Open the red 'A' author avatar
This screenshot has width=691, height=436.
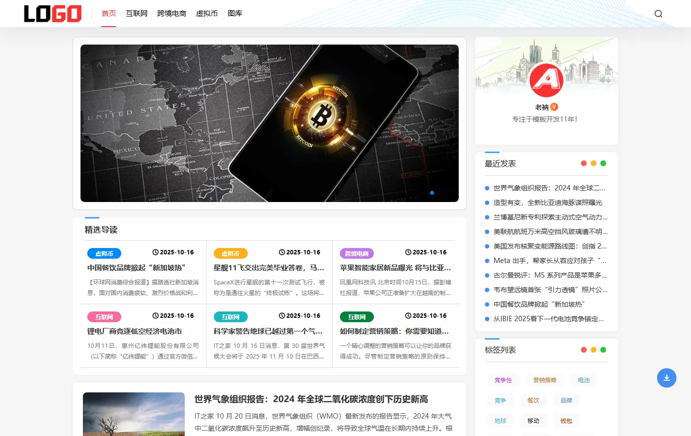[546, 80]
